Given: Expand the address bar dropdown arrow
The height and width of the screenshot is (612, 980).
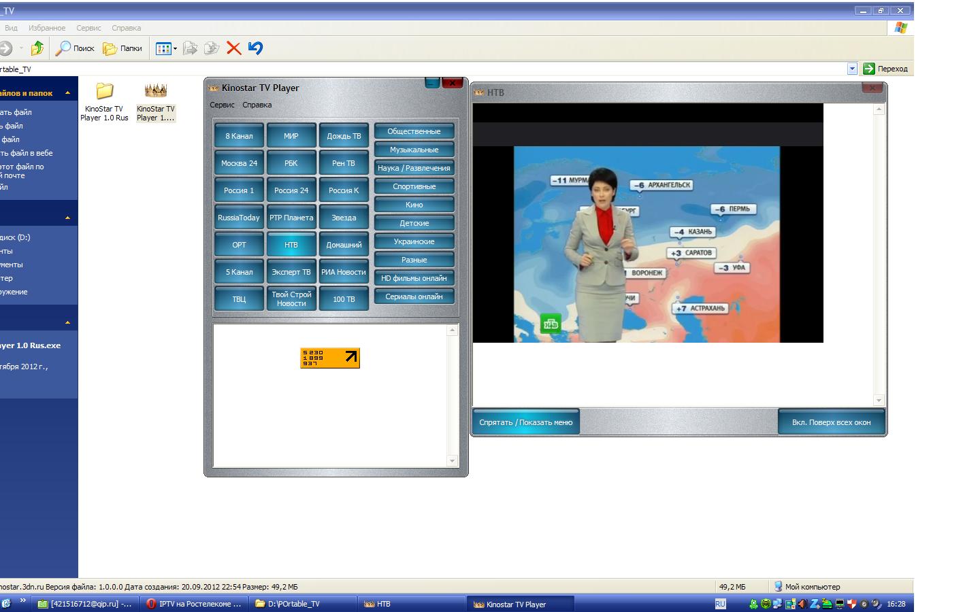Looking at the screenshot, I should click(852, 69).
